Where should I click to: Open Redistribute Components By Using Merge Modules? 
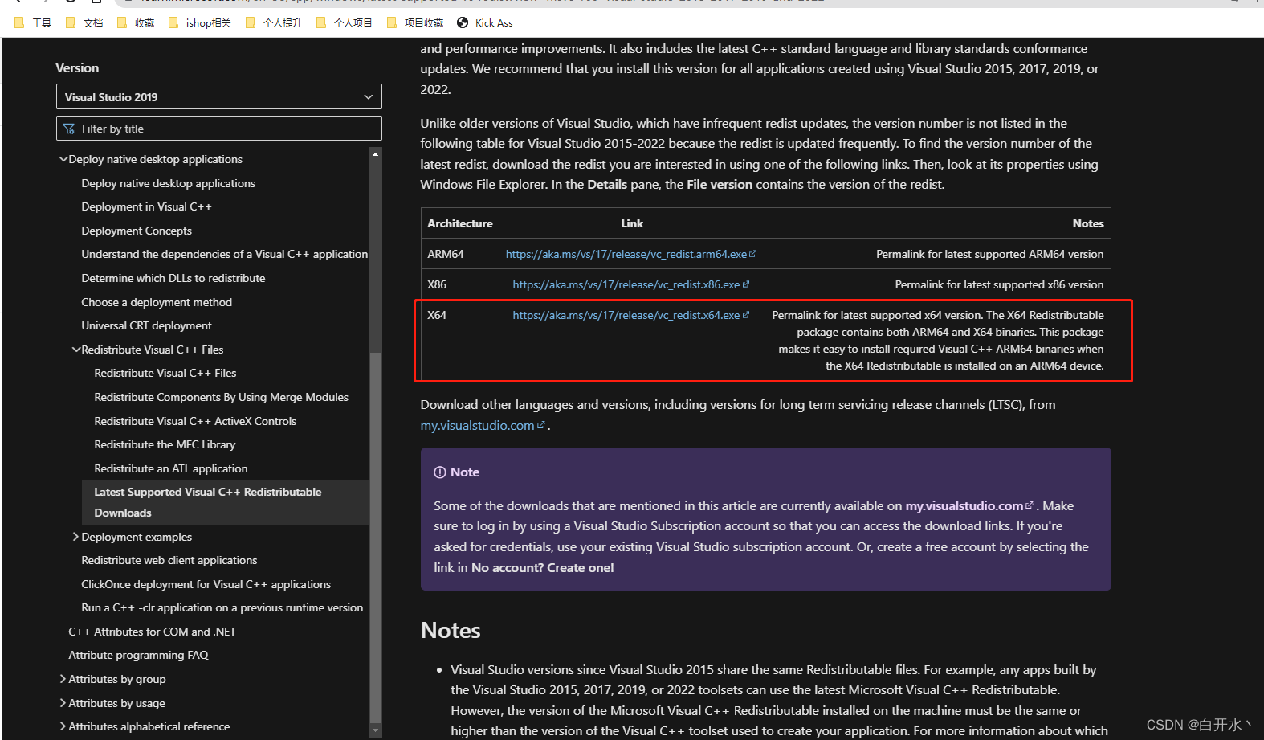click(221, 397)
